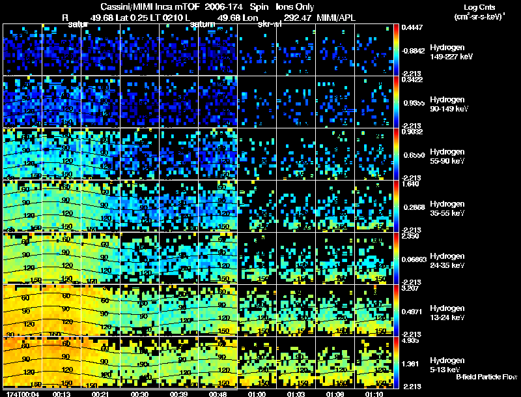Click the 0.4447 color scale maximum value
The height and width of the screenshot is (397, 521).
pos(412,27)
